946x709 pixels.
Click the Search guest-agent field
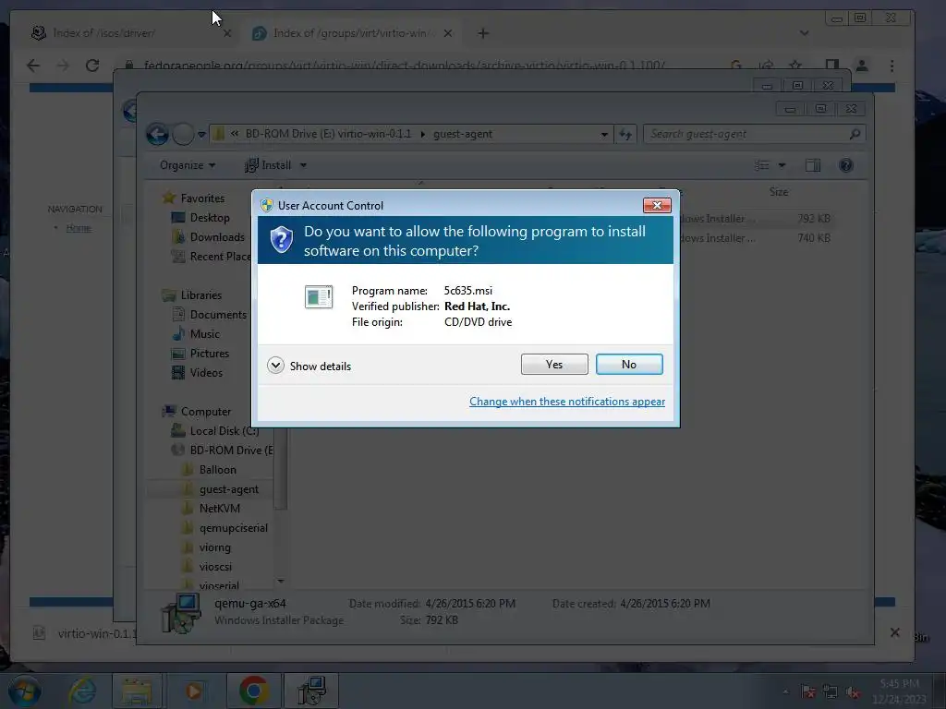(x=754, y=134)
